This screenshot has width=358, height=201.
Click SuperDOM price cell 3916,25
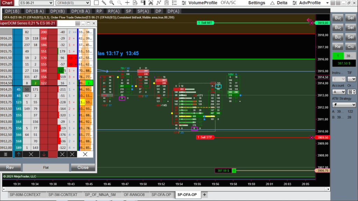point(6,39)
